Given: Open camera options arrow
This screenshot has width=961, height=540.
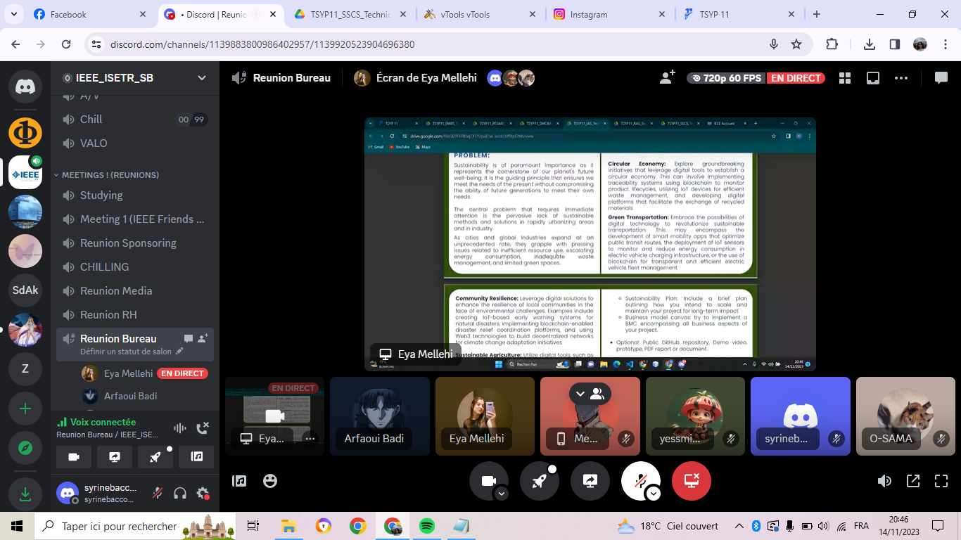Looking at the screenshot, I should tap(502, 494).
